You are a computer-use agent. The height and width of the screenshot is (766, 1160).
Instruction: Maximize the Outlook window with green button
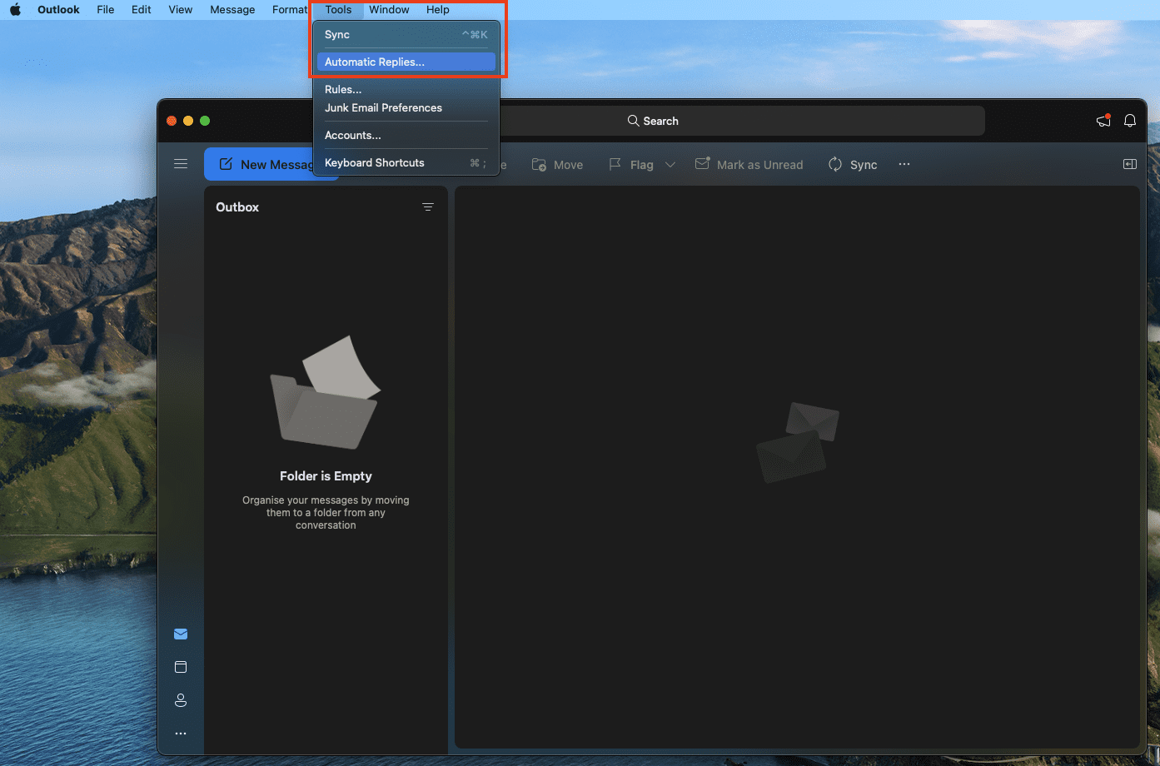click(x=205, y=121)
